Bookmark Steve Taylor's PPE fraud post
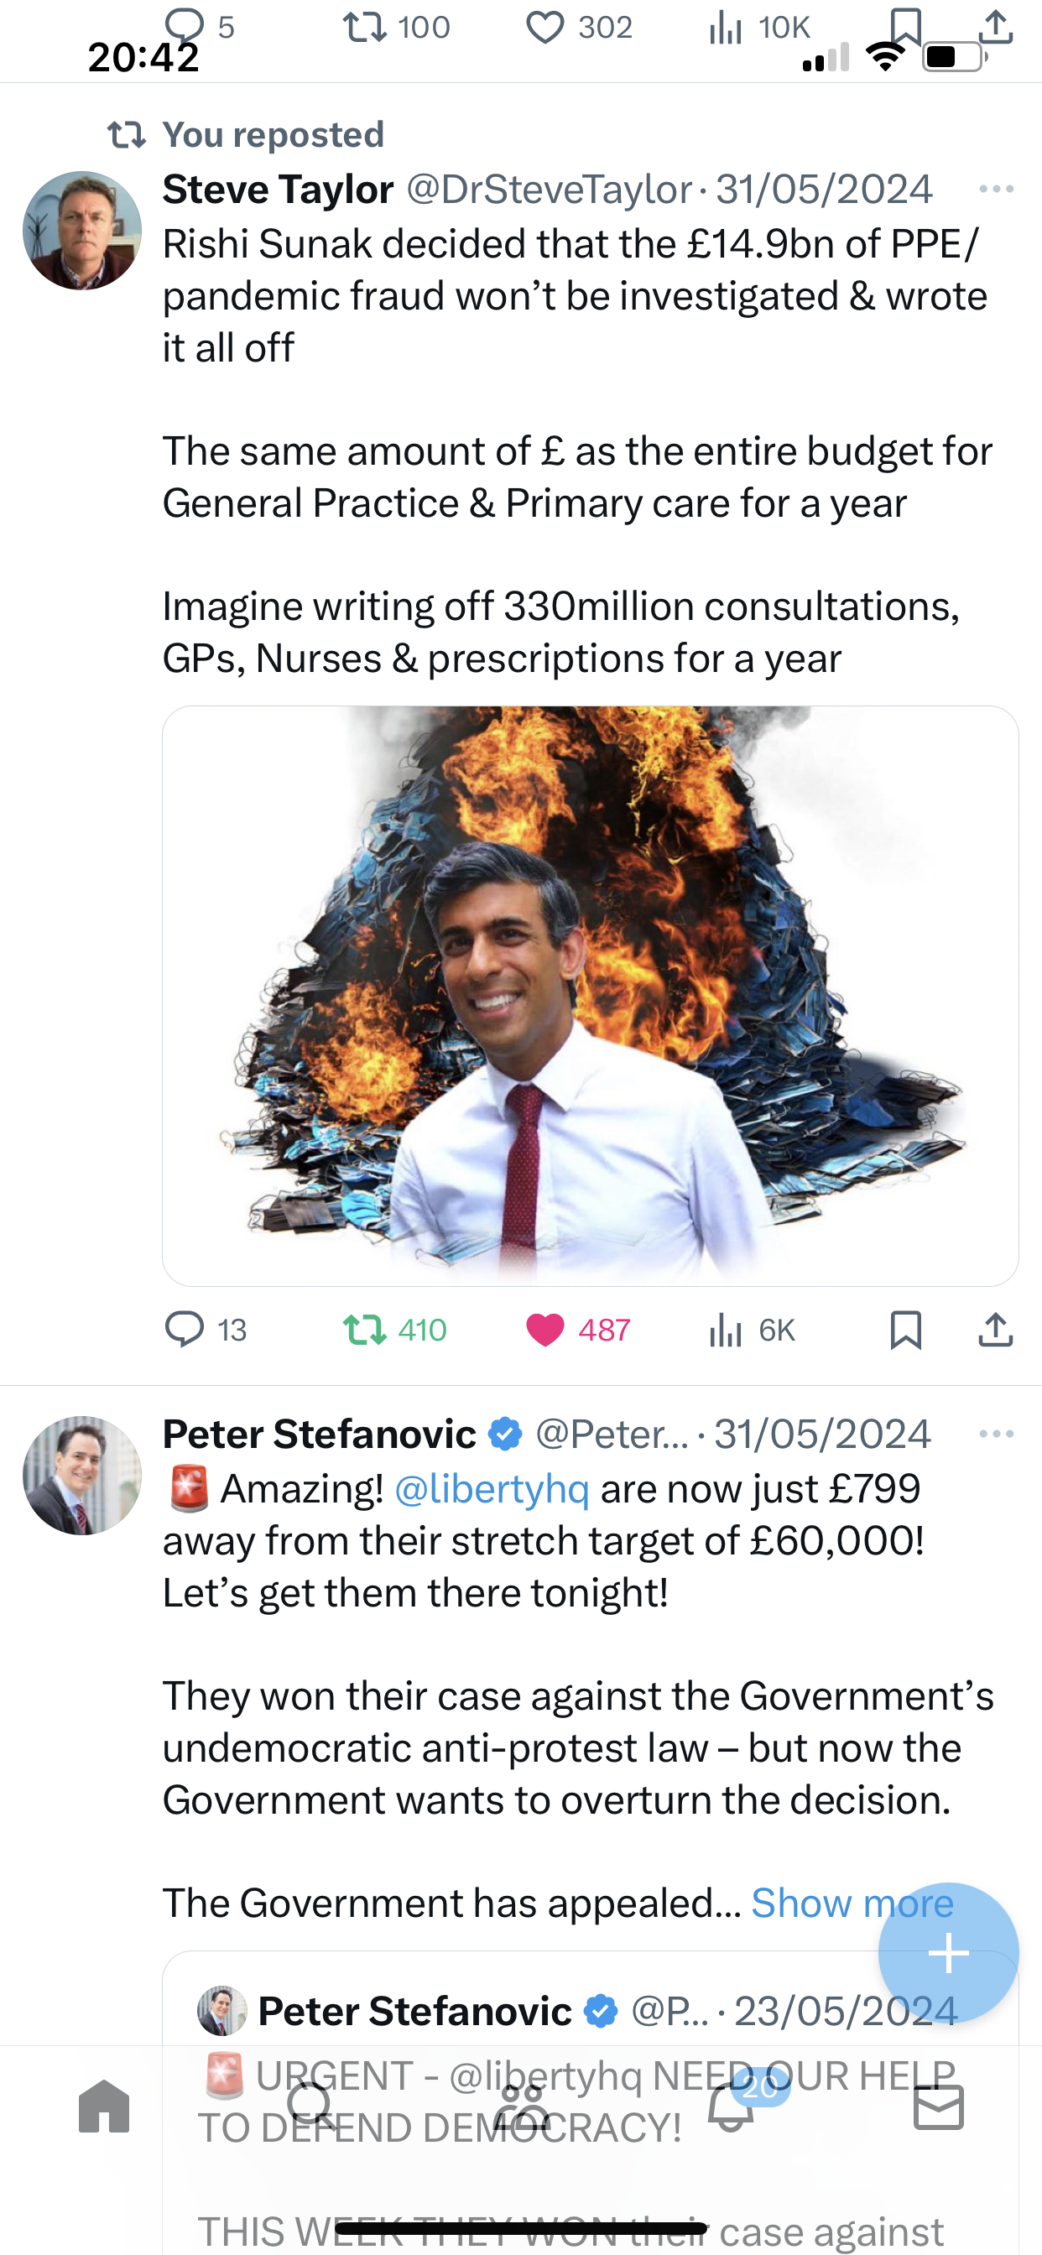1042x2255 pixels. (905, 1330)
